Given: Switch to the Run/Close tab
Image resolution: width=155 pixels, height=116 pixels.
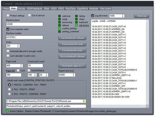Looking at the screenshot, I should tap(71, 9).
